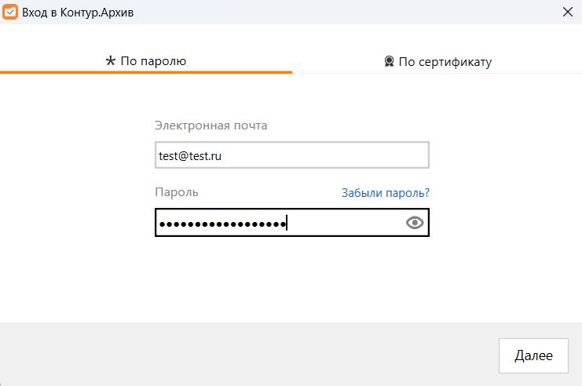Place the cursor after the last password dot
The width and height of the screenshot is (582, 386).
(287, 223)
